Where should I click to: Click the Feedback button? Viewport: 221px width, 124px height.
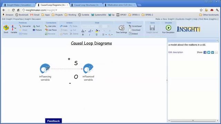[54, 121]
